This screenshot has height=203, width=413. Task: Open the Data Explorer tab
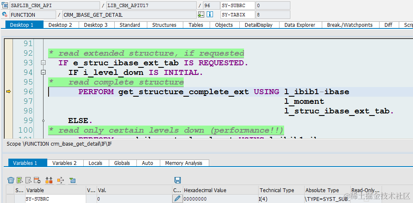tap(300, 25)
